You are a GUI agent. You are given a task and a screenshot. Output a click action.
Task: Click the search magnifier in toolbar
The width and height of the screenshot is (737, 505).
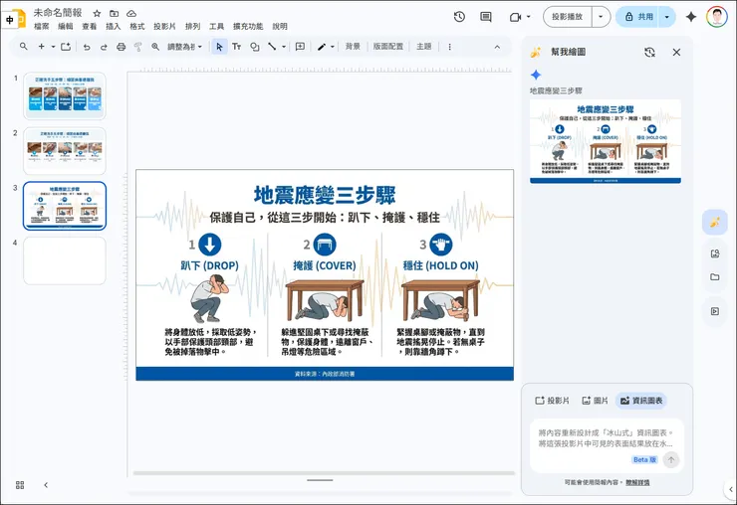(24, 47)
